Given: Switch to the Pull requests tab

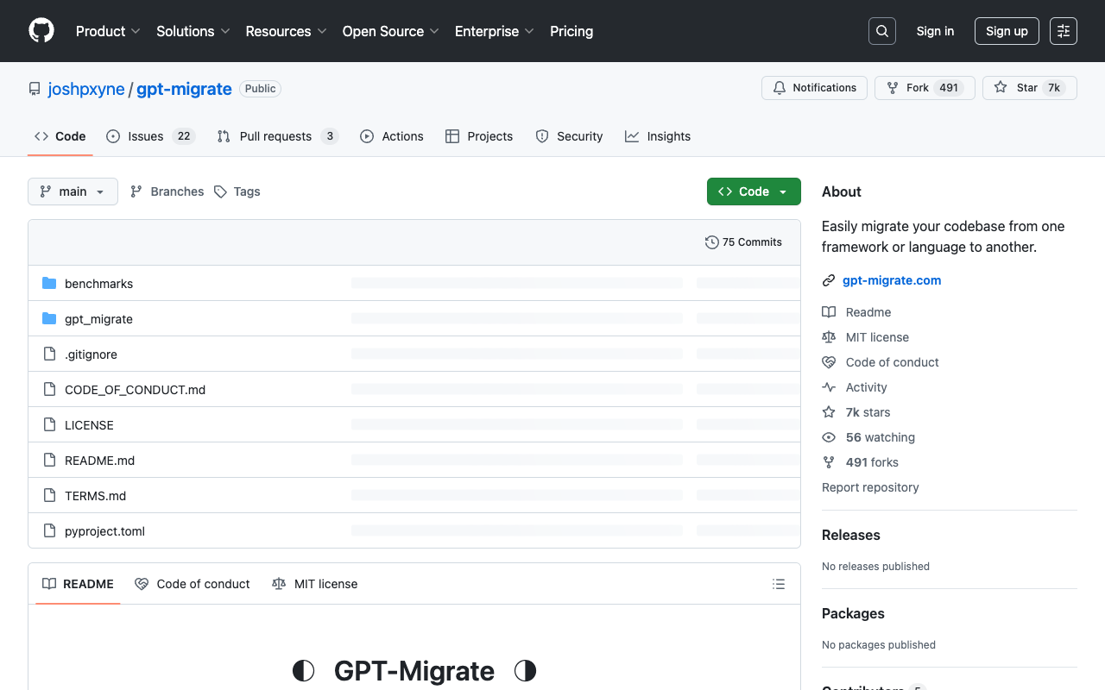Looking at the screenshot, I should [277, 136].
